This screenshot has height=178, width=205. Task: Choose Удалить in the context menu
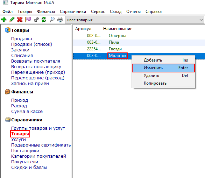click(x=163, y=76)
